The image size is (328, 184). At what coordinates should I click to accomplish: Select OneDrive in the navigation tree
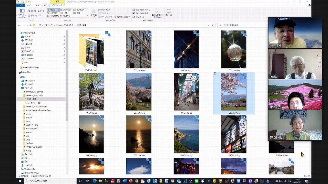[x=27, y=72]
